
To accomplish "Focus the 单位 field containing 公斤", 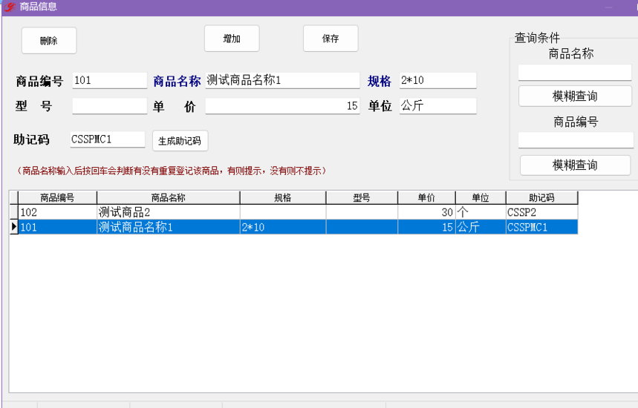I will tap(437, 106).
